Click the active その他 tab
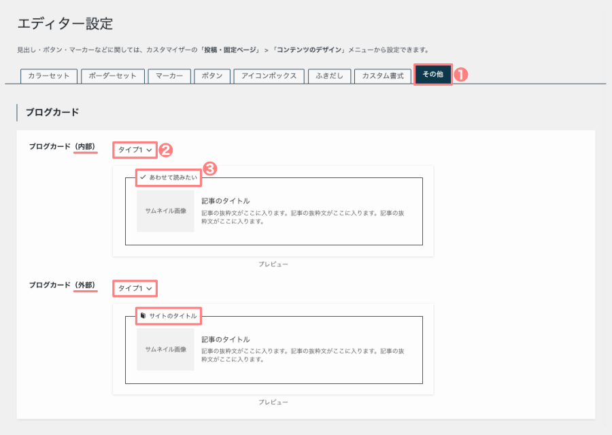The width and height of the screenshot is (612, 435). [x=433, y=75]
